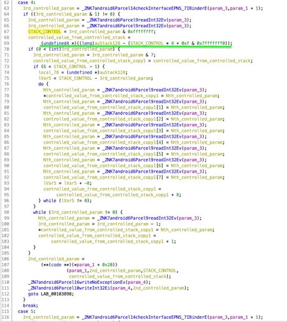Viewport: 287px width, 322px height.
Task: Click lVar5 assignment on line 75
Action: click(x=45, y=78)
